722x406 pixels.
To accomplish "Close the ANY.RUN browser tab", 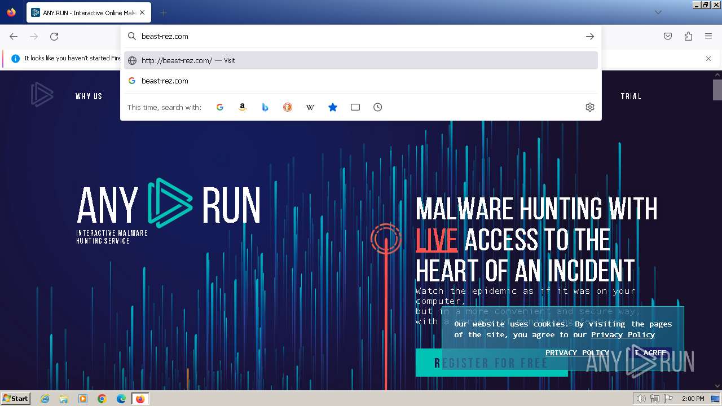I will [142, 12].
